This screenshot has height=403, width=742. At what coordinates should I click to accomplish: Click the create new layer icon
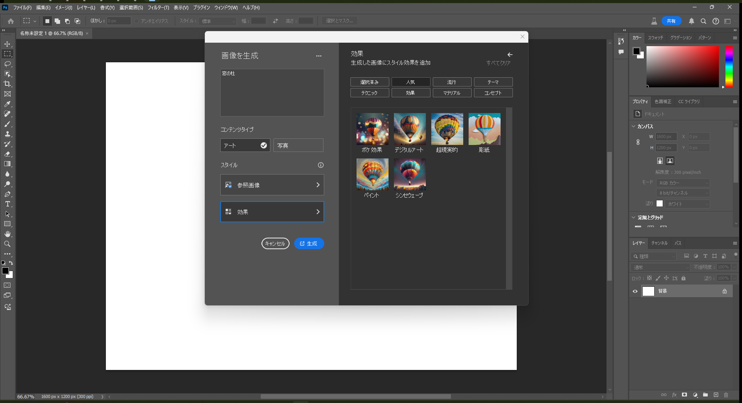[716, 395]
